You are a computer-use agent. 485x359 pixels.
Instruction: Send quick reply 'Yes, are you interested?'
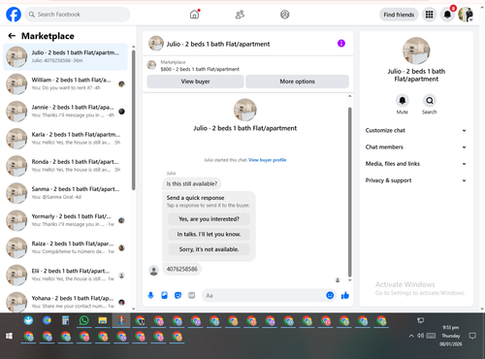209,219
